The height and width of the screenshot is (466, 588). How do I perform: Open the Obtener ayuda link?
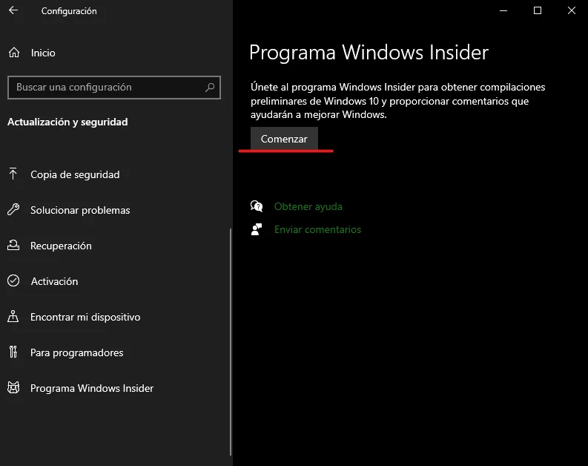tap(308, 207)
